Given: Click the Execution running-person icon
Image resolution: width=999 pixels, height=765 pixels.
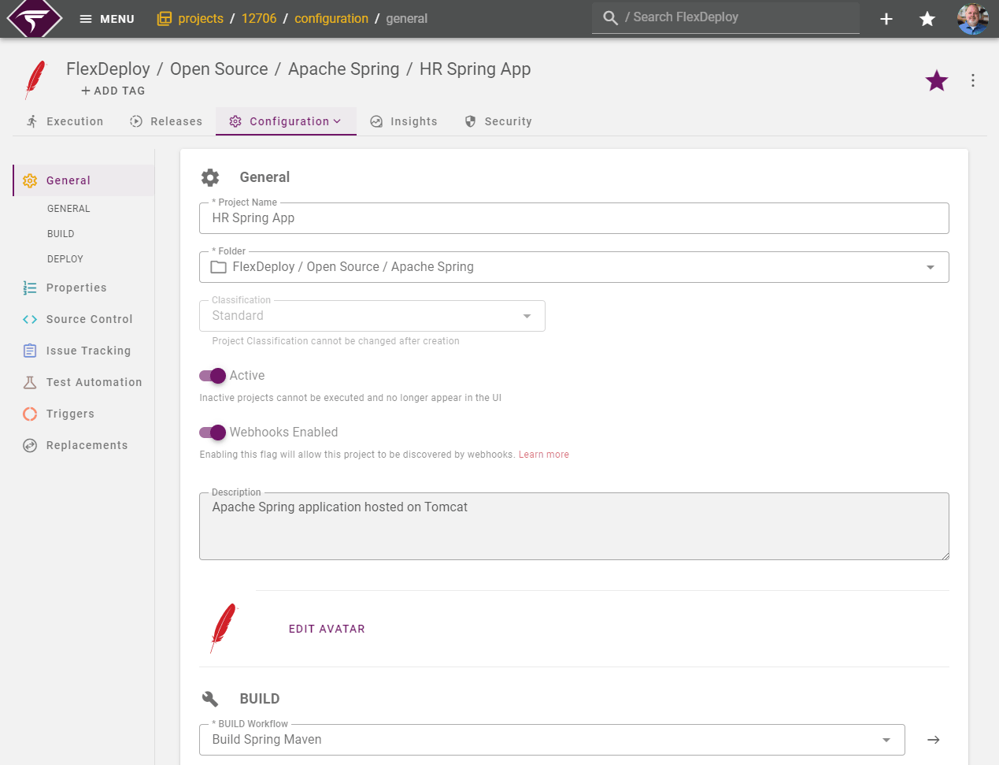Looking at the screenshot, I should click(32, 121).
